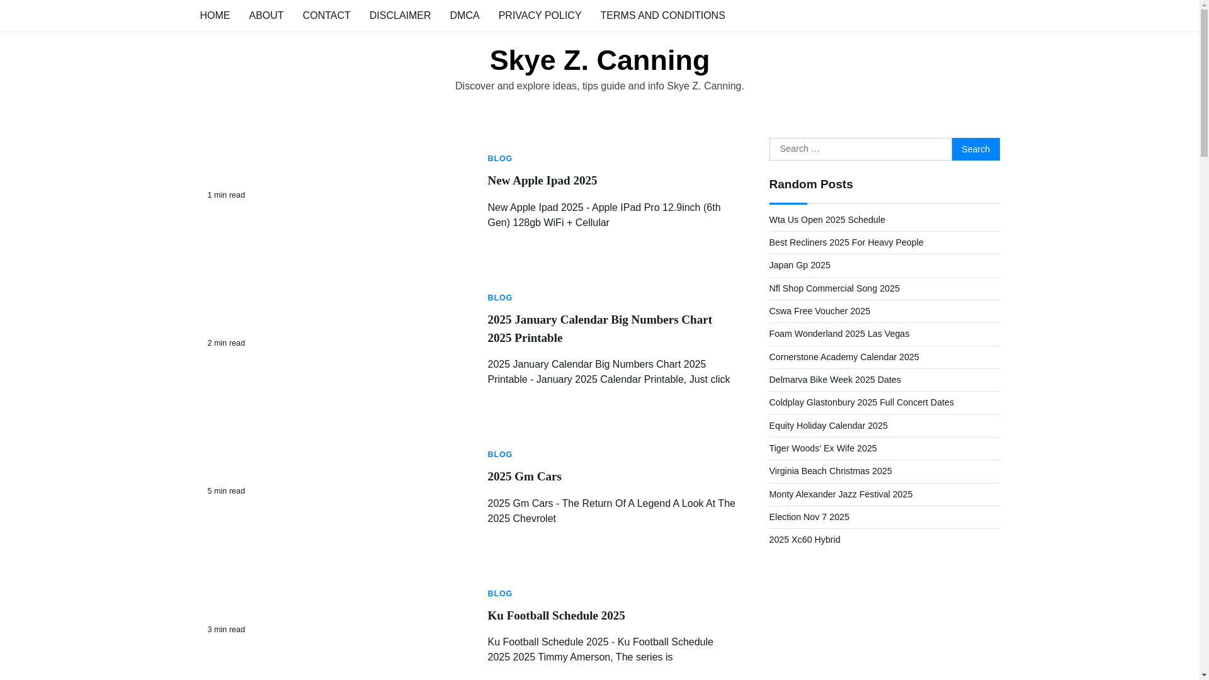The height and width of the screenshot is (680, 1209).
Task: Open Wta Us Open 2025 Schedule link
Action: (827, 220)
